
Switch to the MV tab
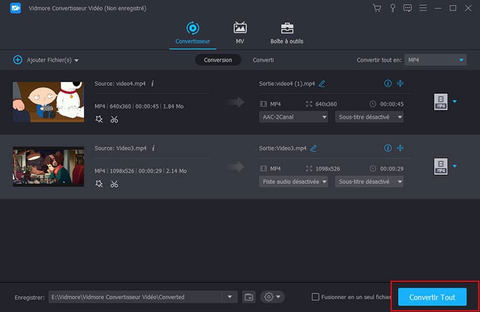click(x=240, y=32)
